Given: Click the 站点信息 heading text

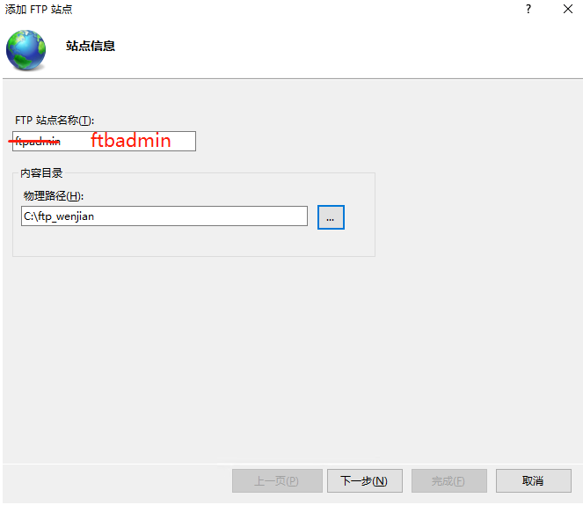Looking at the screenshot, I should coord(91,46).
